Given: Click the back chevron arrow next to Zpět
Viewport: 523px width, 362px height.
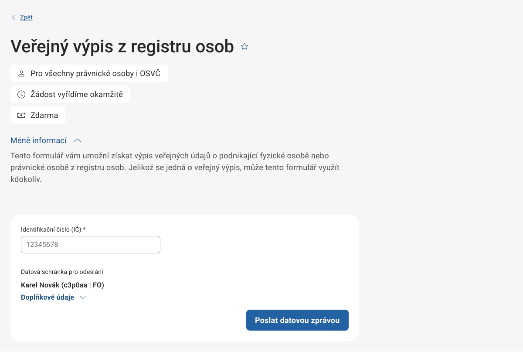Looking at the screenshot, I should (13, 17).
